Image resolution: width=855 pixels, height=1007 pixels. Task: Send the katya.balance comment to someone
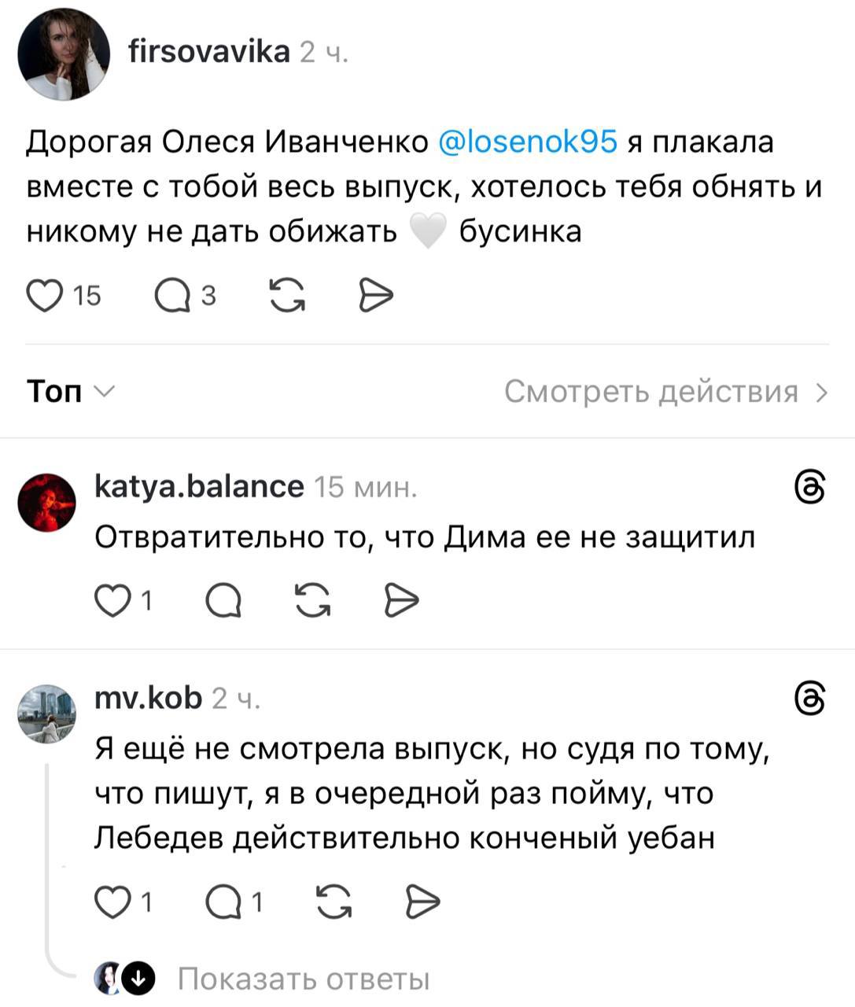(401, 601)
